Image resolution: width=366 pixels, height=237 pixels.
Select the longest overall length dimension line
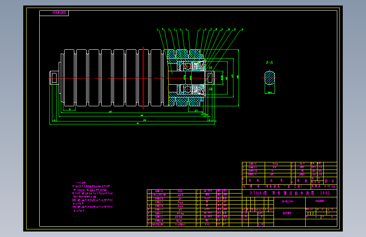pos(132,124)
